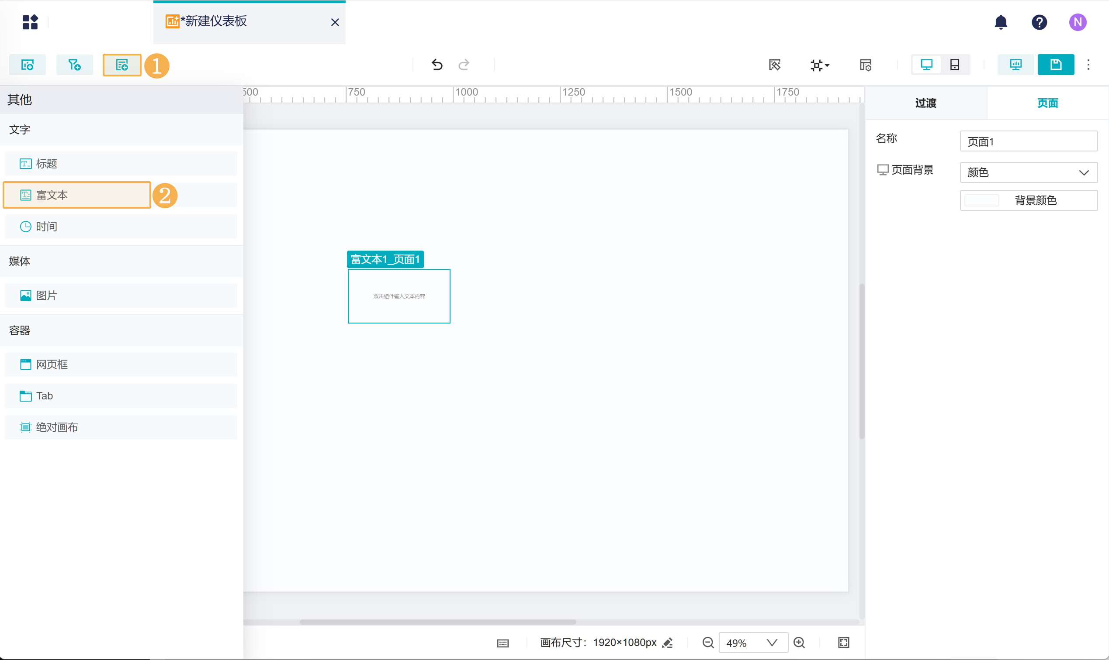1109x660 pixels.
Task: Switch to mobile layout view
Action: (954, 65)
